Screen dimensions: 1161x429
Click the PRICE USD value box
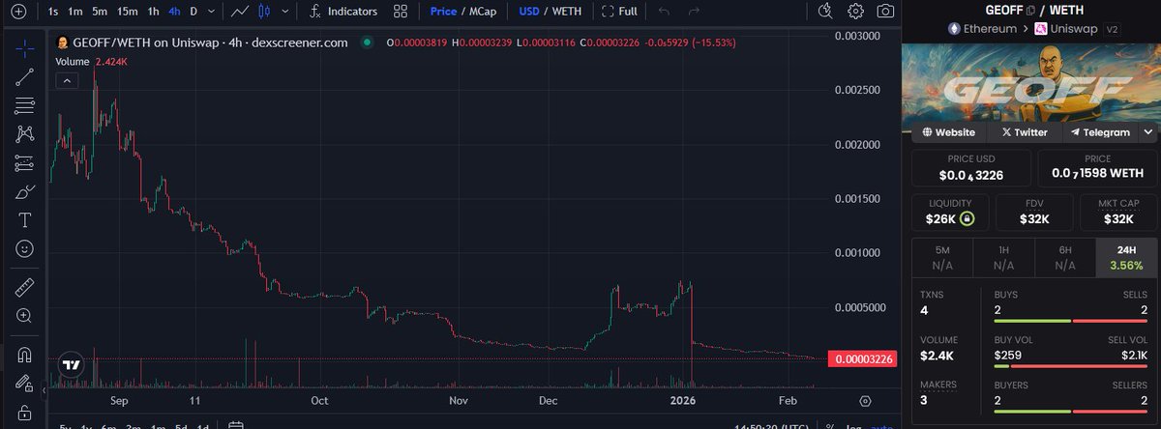click(x=972, y=168)
